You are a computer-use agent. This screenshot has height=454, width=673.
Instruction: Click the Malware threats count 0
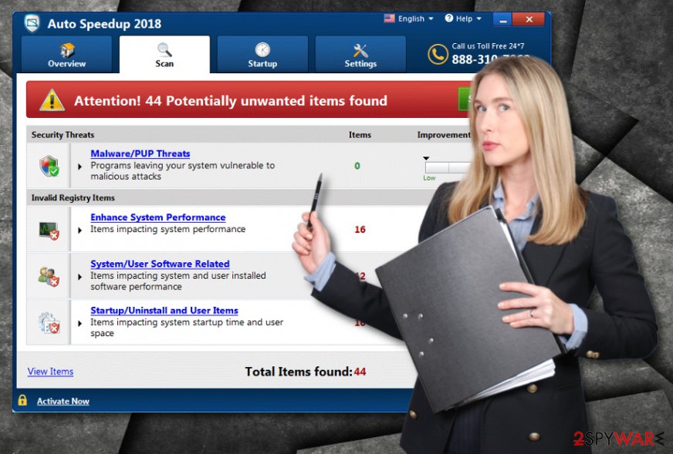click(357, 166)
